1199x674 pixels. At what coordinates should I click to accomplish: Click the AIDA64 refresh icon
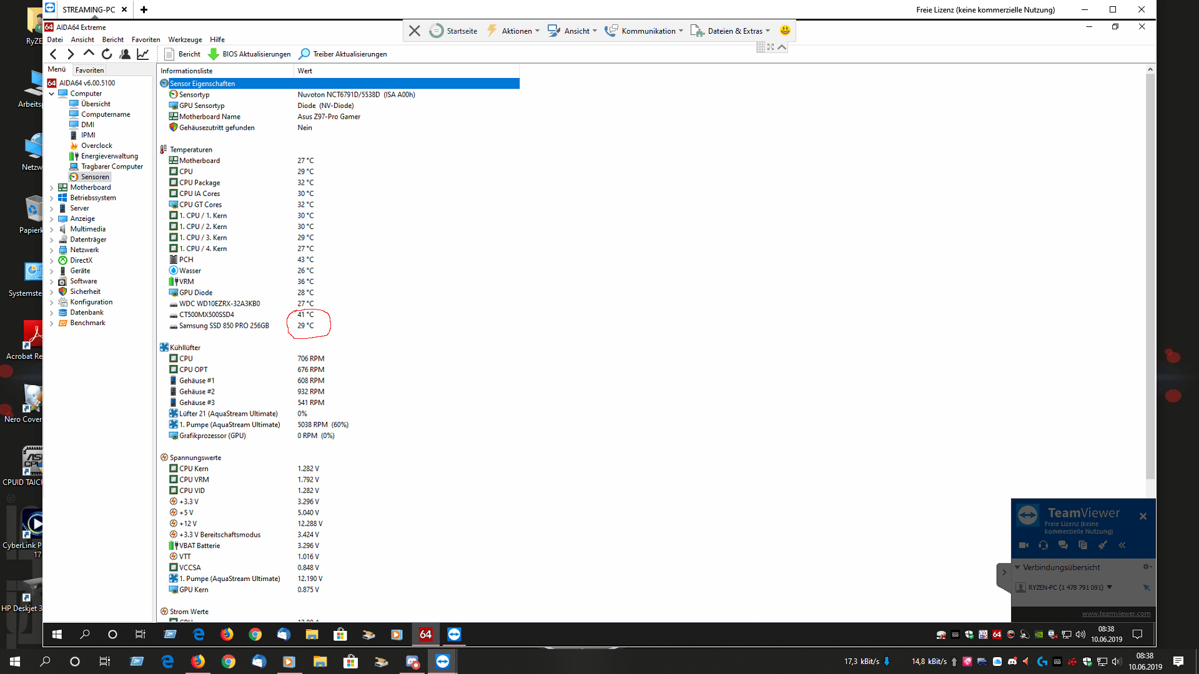pos(107,54)
